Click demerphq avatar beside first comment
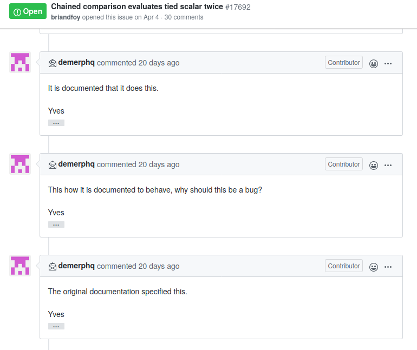The width and height of the screenshot is (417, 350). pyautogui.click(x=20, y=62)
